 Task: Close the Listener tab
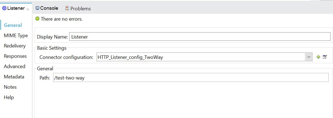coord(28,9)
